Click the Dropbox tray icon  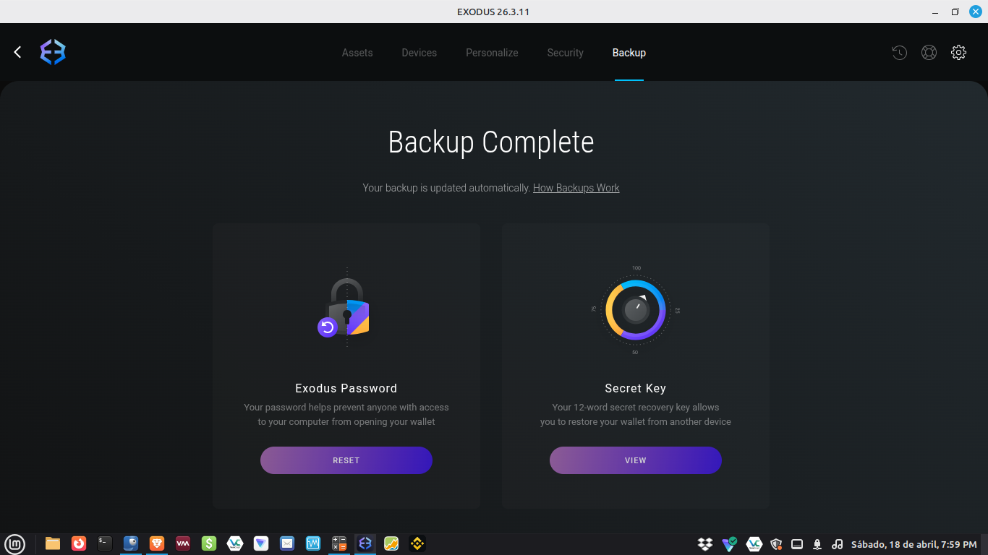(705, 544)
